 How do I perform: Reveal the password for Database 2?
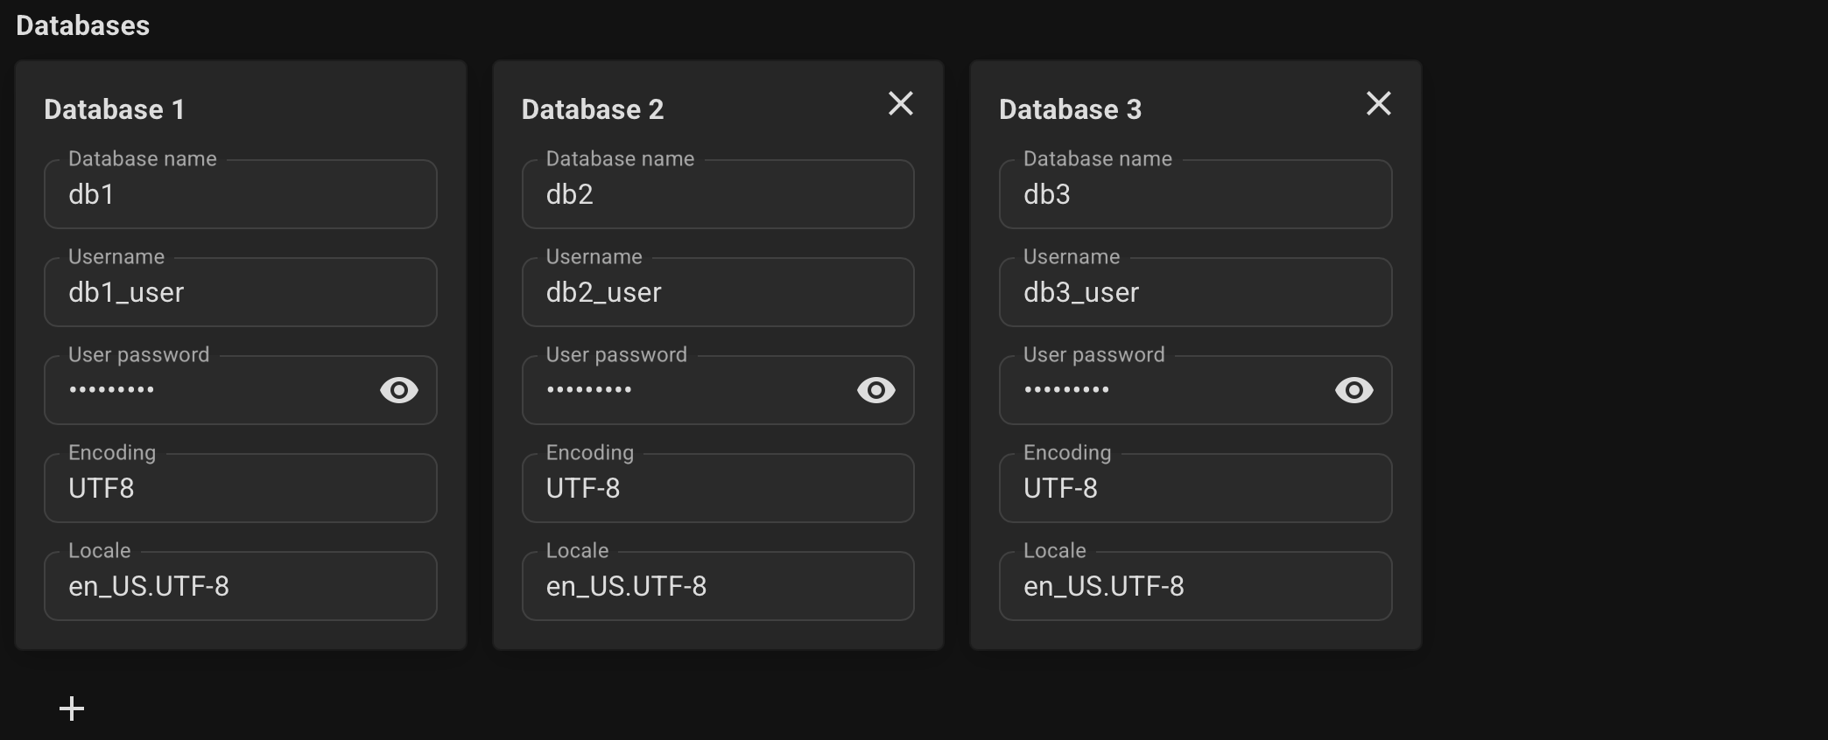pyautogui.click(x=877, y=390)
